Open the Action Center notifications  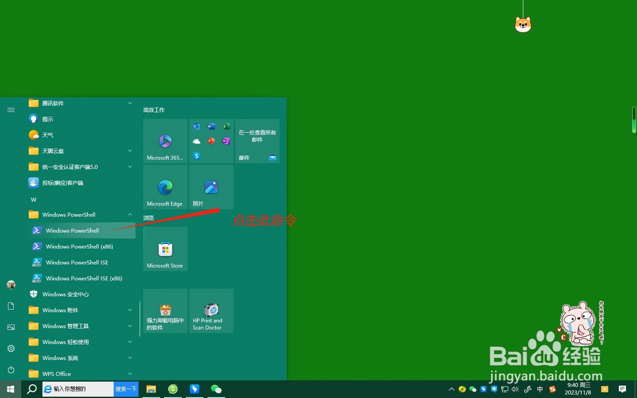(622, 389)
